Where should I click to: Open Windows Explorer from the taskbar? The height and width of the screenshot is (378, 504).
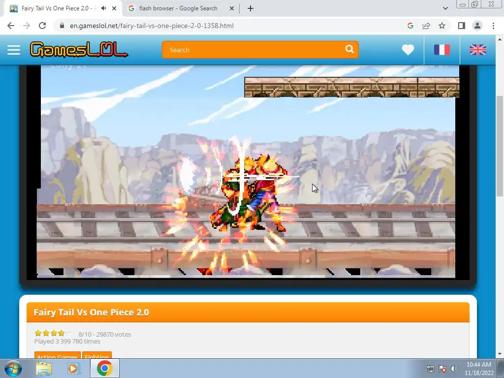pyautogui.click(x=44, y=368)
